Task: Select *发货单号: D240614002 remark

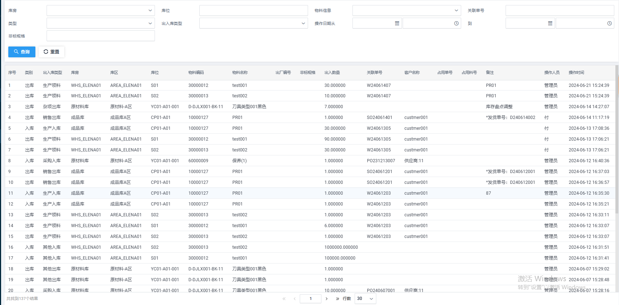Action: point(511,118)
